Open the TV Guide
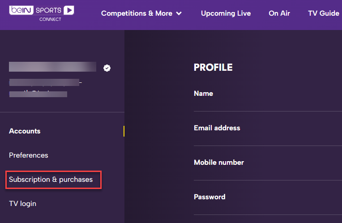Image resolution: width=342 pixels, height=223 pixels. point(324,13)
